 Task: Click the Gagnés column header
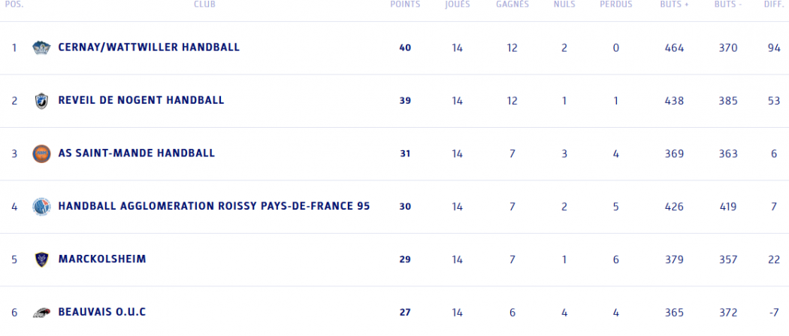tap(512, 5)
